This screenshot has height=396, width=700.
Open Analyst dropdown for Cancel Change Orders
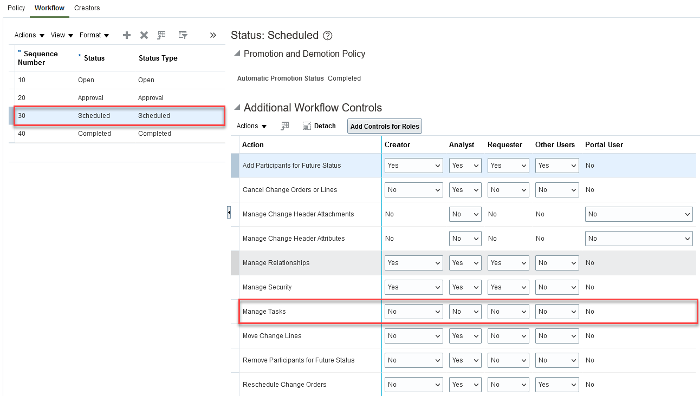pos(465,190)
